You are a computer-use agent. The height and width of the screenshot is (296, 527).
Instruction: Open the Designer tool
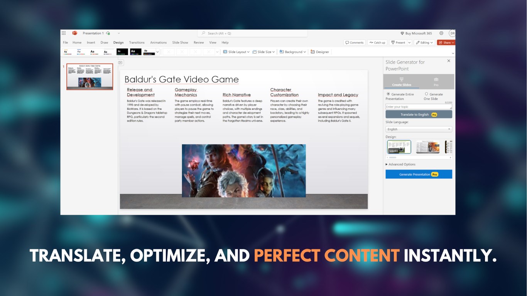pyautogui.click(x=320, y=52)
